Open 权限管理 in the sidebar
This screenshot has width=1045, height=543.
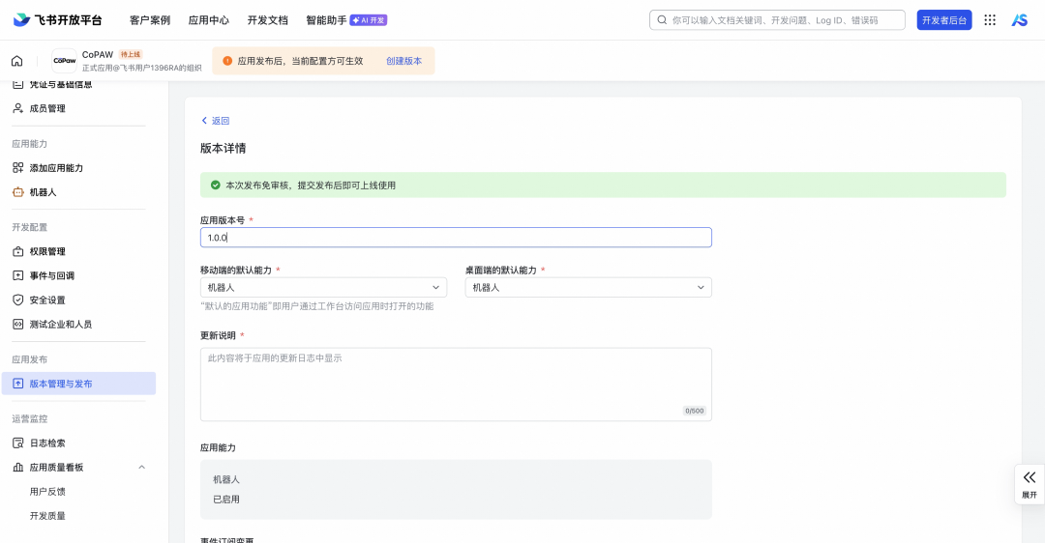point(47,251)
